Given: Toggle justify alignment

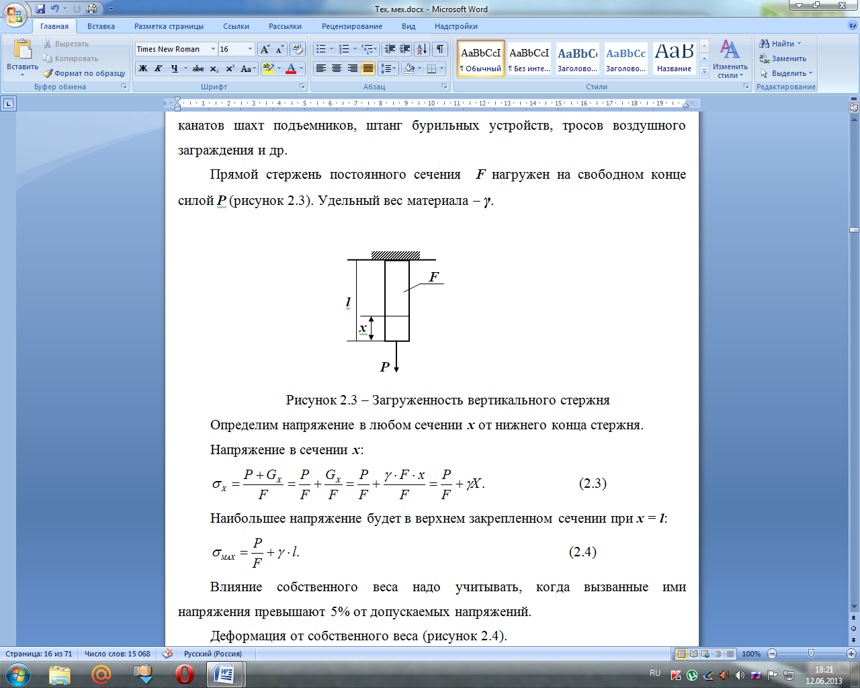Looking at the screenshot, I should [368, 69].
